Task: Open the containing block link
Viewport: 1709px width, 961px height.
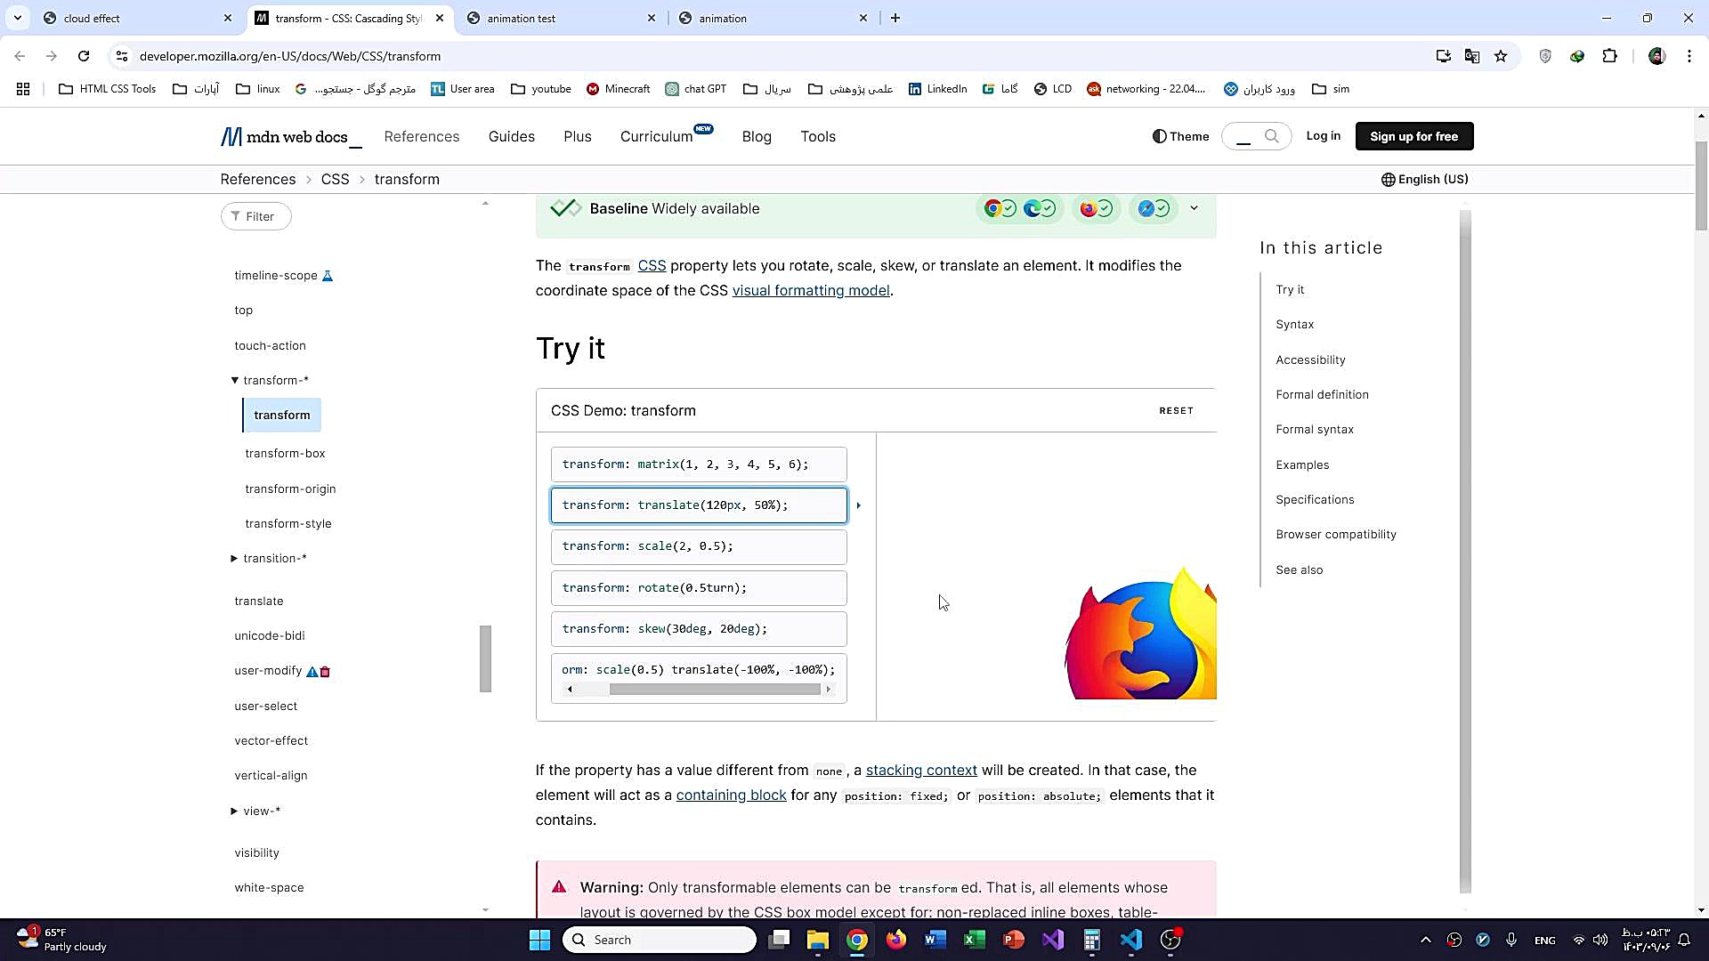Action: [731, 795]
